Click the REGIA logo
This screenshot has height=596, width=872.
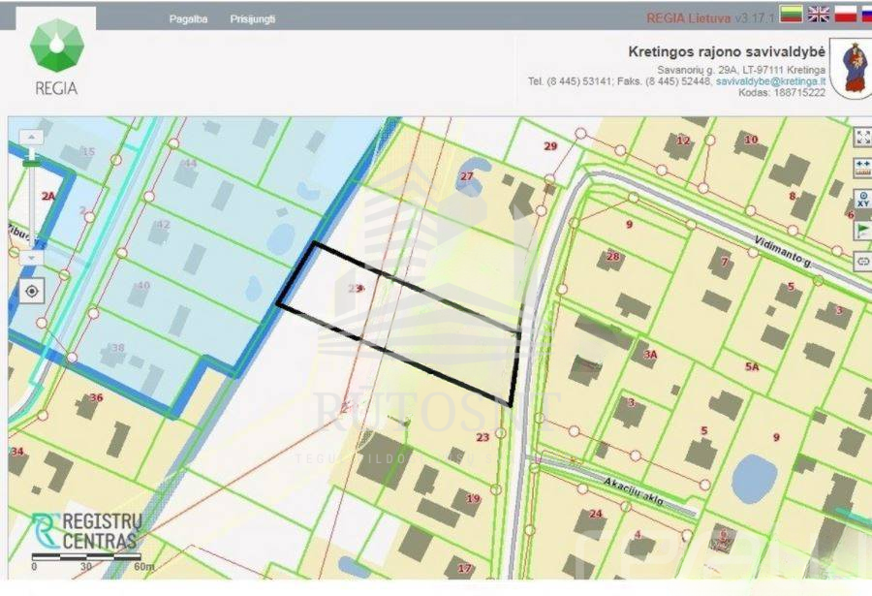(x=56, y=57)
